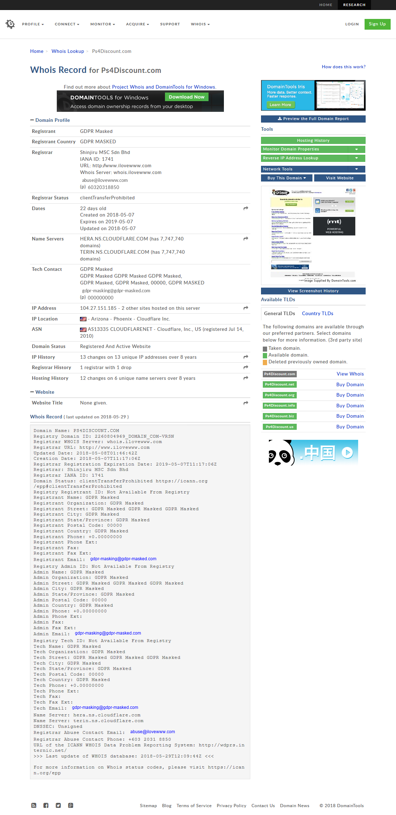Expand Monitor Domain Properties dropdown
Screen dimensions: 396x815
(356, 149)
